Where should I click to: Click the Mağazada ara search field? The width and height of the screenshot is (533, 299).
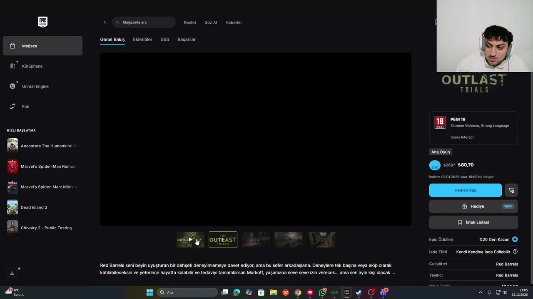coord(144,22)
